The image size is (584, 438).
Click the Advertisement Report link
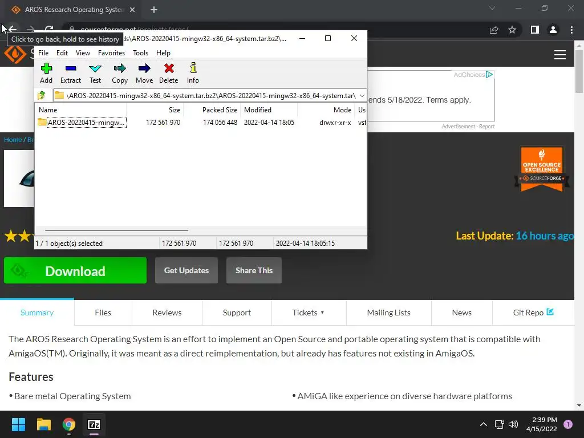pos(468,127)
